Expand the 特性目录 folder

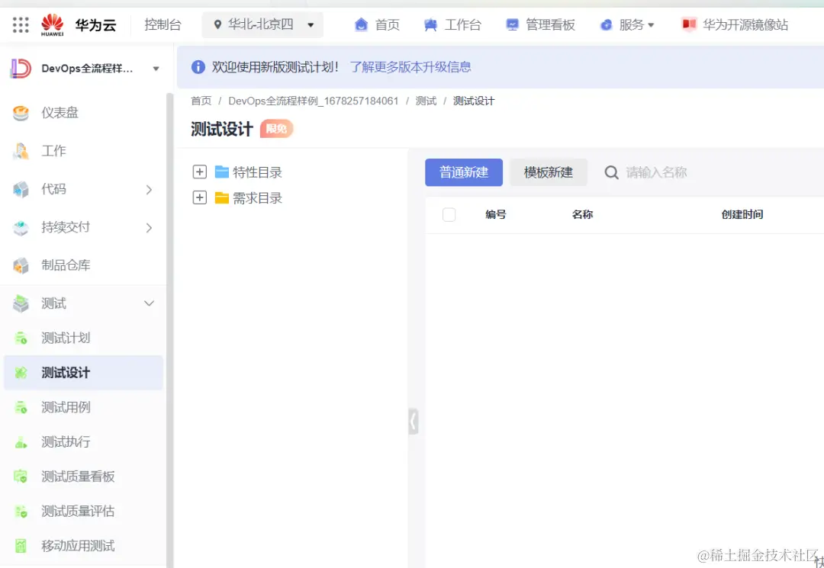click(199, 172)
